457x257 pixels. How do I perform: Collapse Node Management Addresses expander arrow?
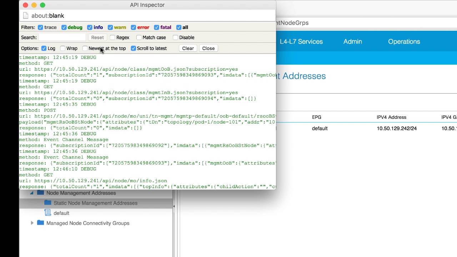pyautogui.click(x=32, y=193)
